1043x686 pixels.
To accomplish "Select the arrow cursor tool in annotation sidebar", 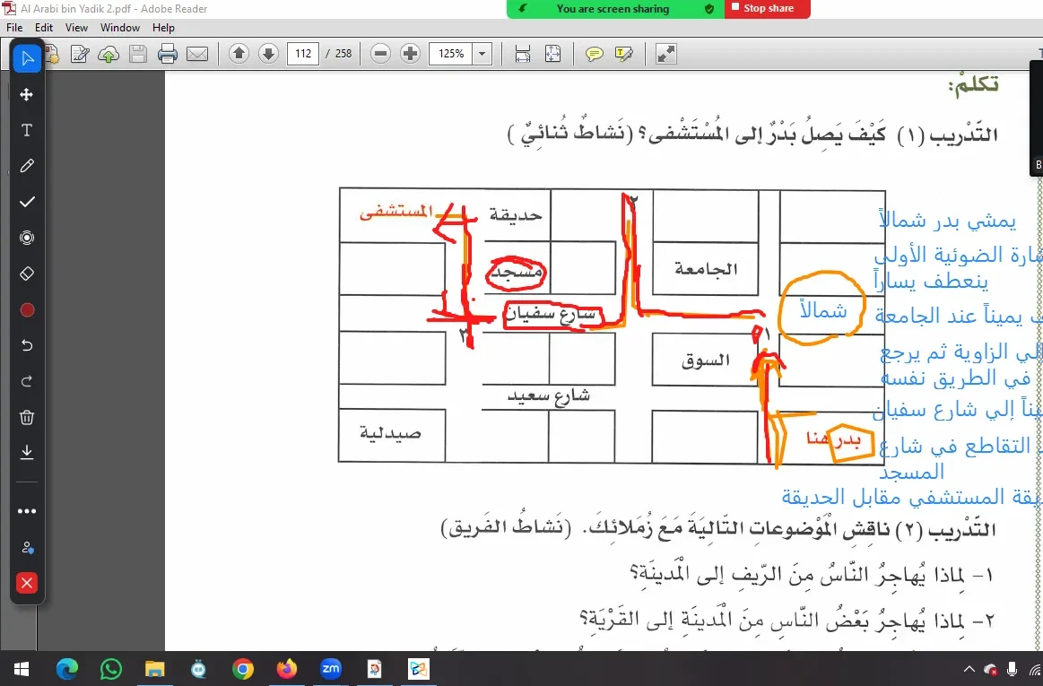I will pyautogui.click(x=26, y=57).
